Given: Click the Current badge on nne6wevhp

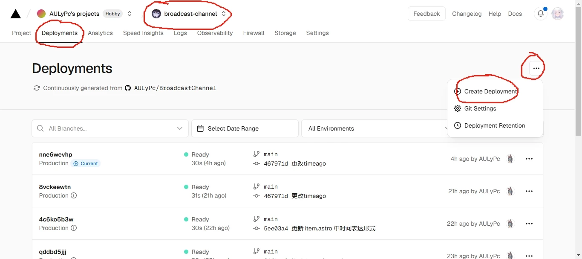Looking at the screenshot, I should [86, 163].
